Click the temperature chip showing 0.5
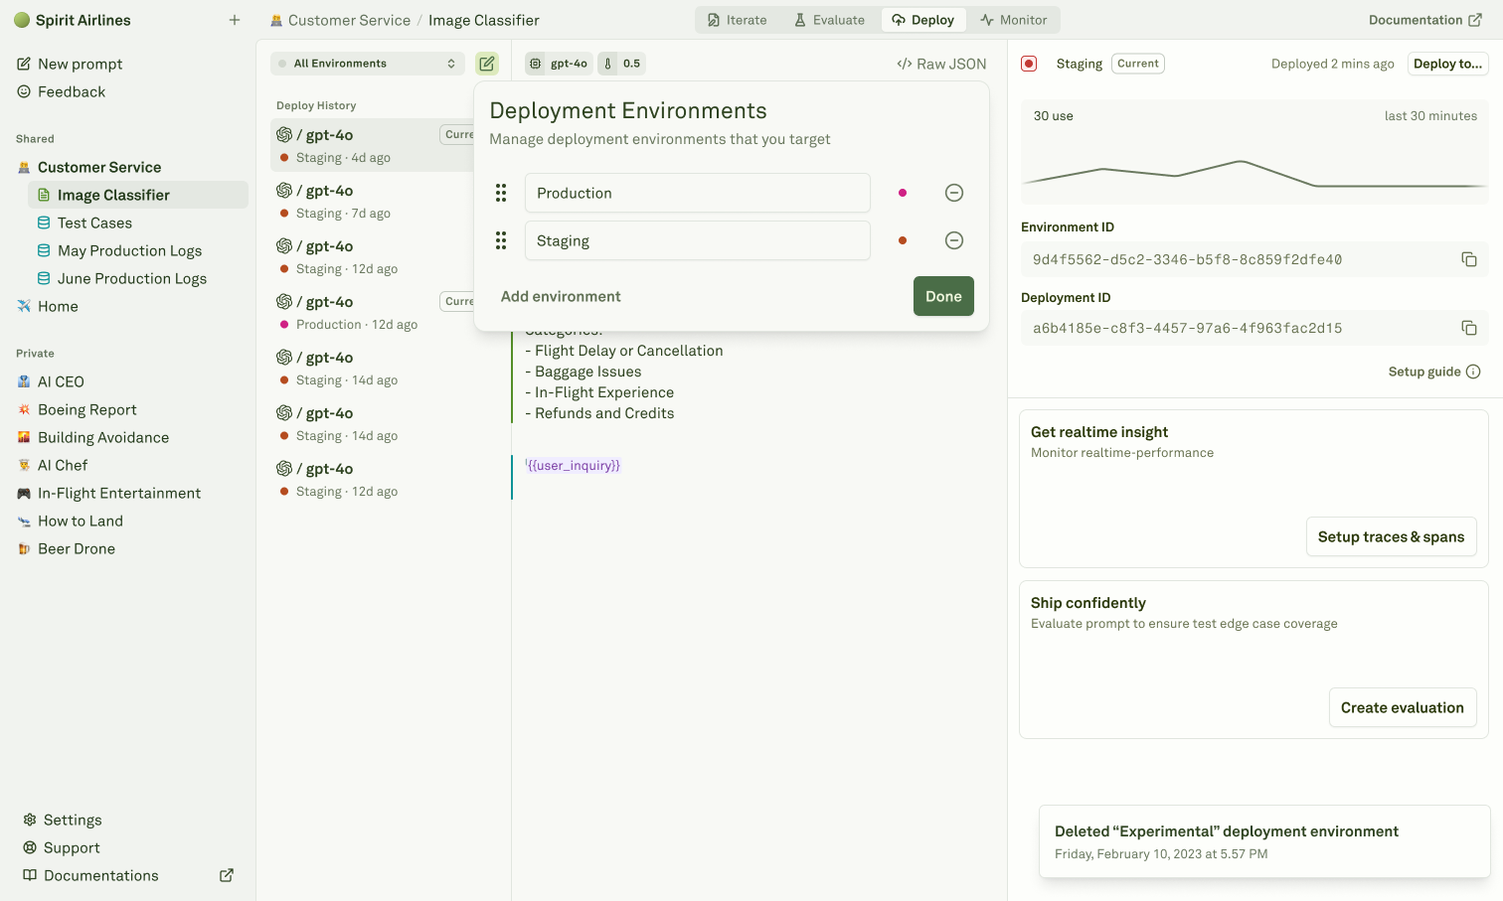The image size is (1503, 901). [620, 63]
